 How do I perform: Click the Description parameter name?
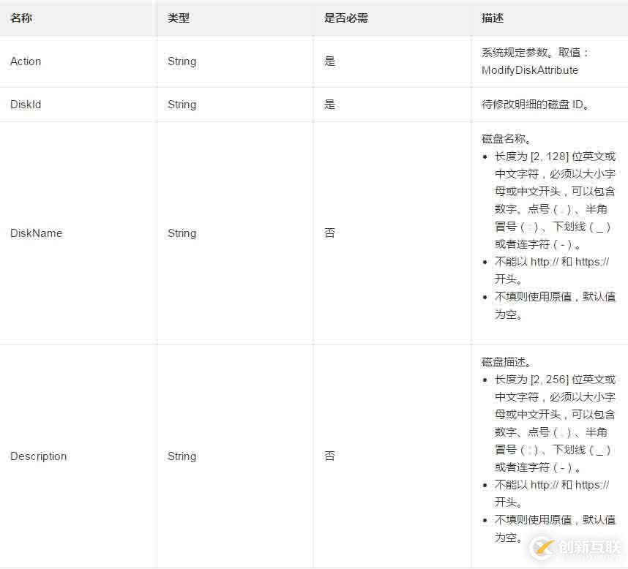(38, 456)
